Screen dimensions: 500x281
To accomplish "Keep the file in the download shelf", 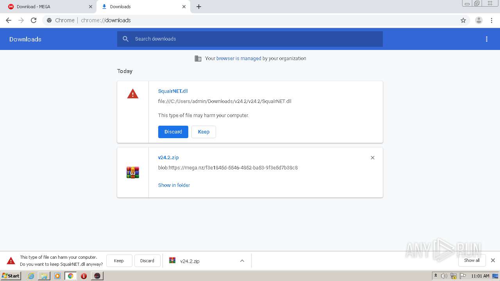I will click(119, 261).
